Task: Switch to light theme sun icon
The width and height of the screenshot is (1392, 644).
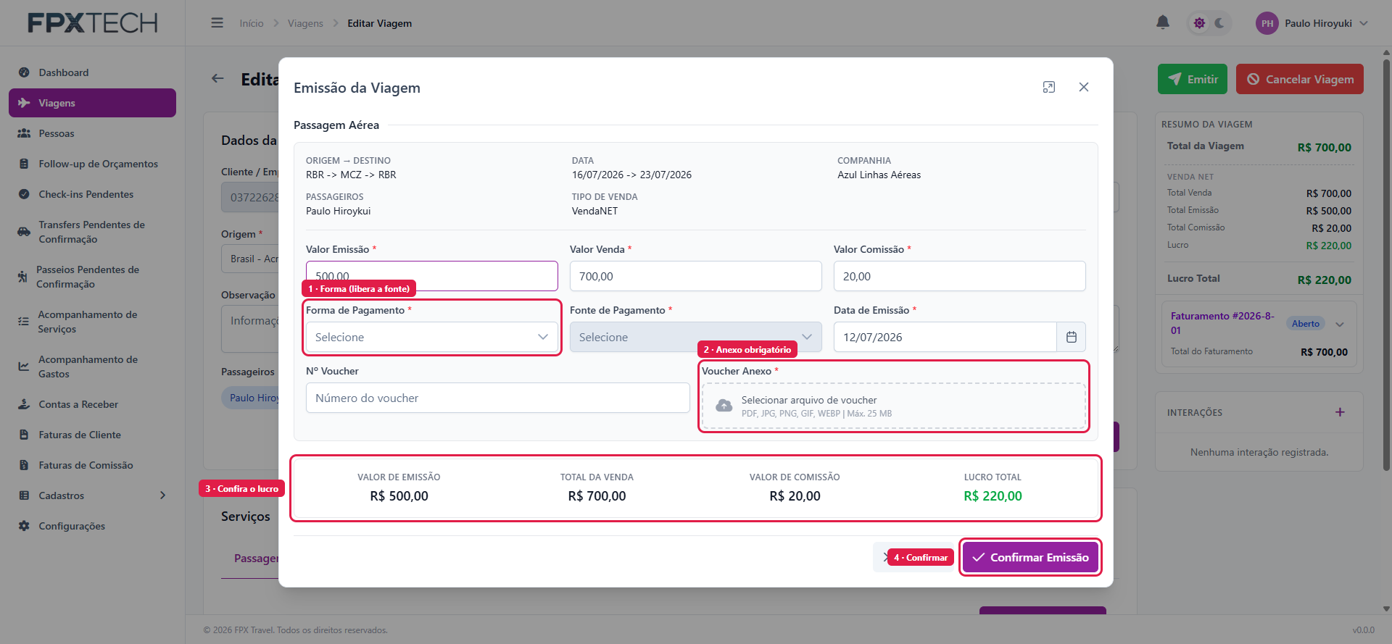Action: tap(1199, 23)
